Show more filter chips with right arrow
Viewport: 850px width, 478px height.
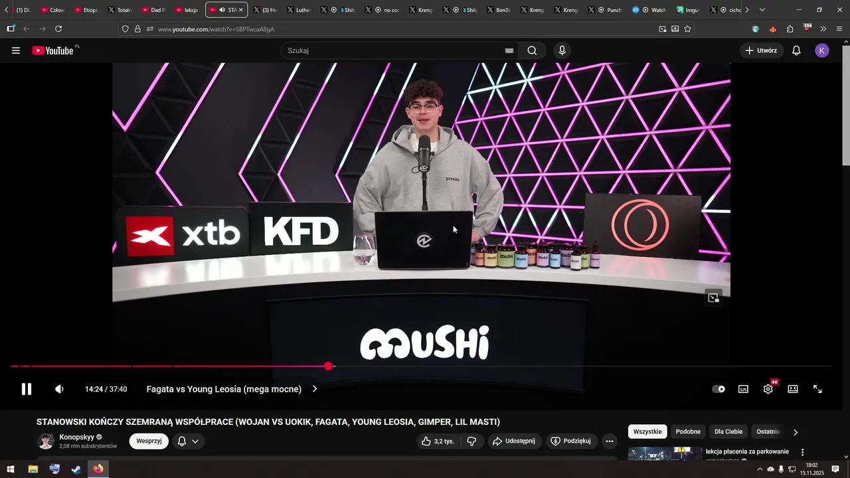pyautogui.click(x=796, y=432)
